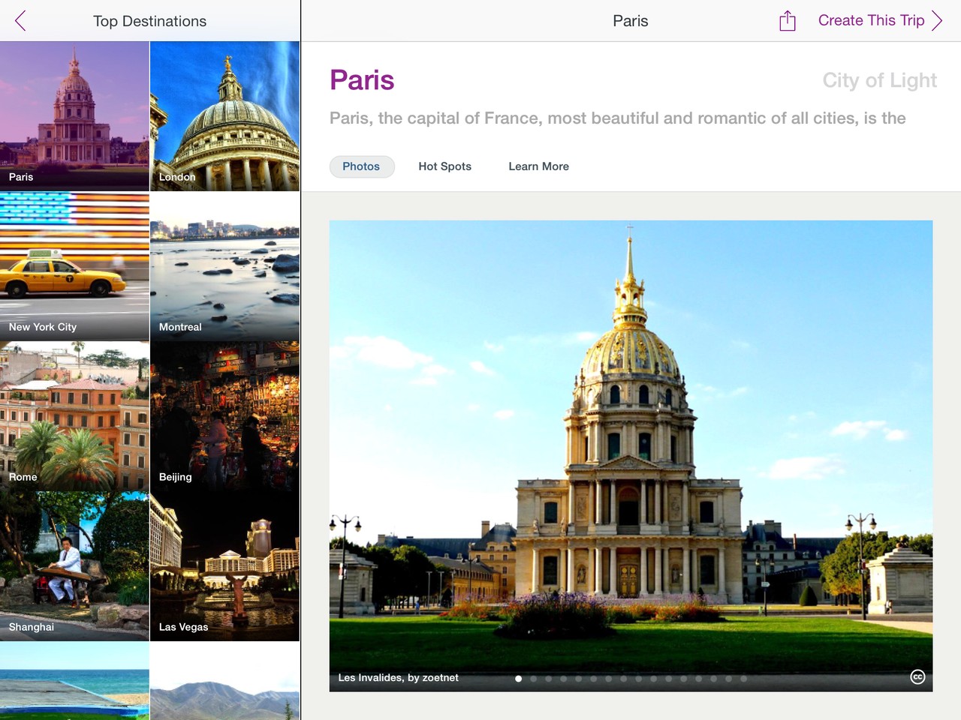Open the Shanghai destination tile

point(74,566)
